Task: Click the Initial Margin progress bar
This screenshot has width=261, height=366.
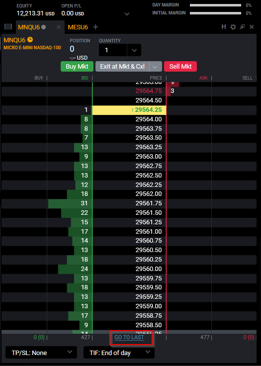Action: pos(215,13)
